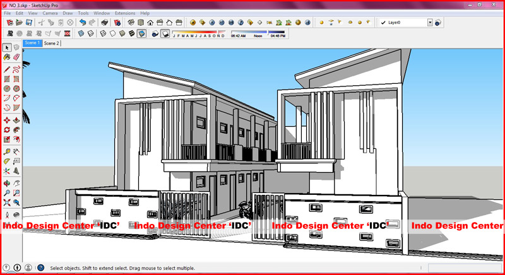Adjust the shadow time-of-day slider
This screenshot has width=505, height=275.
258,32
